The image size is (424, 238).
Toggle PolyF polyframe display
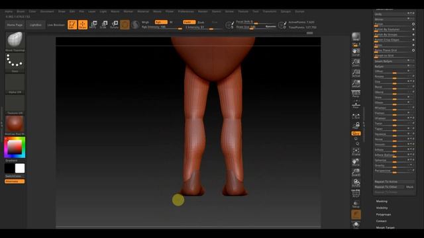pyautogui.click(x=356, y=194)
